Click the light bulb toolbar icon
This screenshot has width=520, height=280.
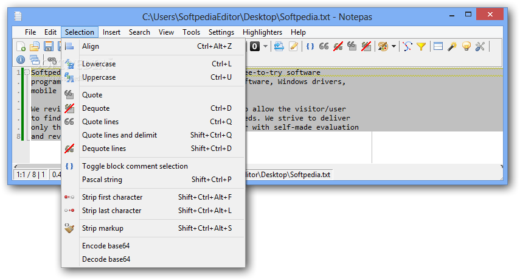point(466,46)
